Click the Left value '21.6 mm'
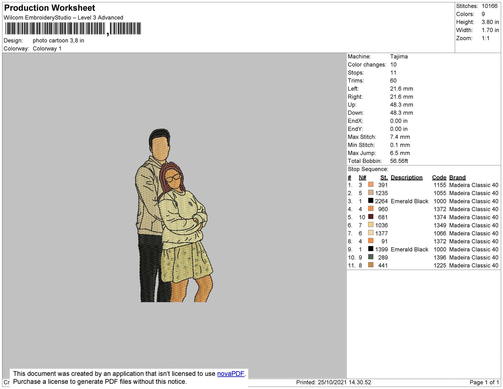This screenshot has height=389, width=503. pos(401,89)
